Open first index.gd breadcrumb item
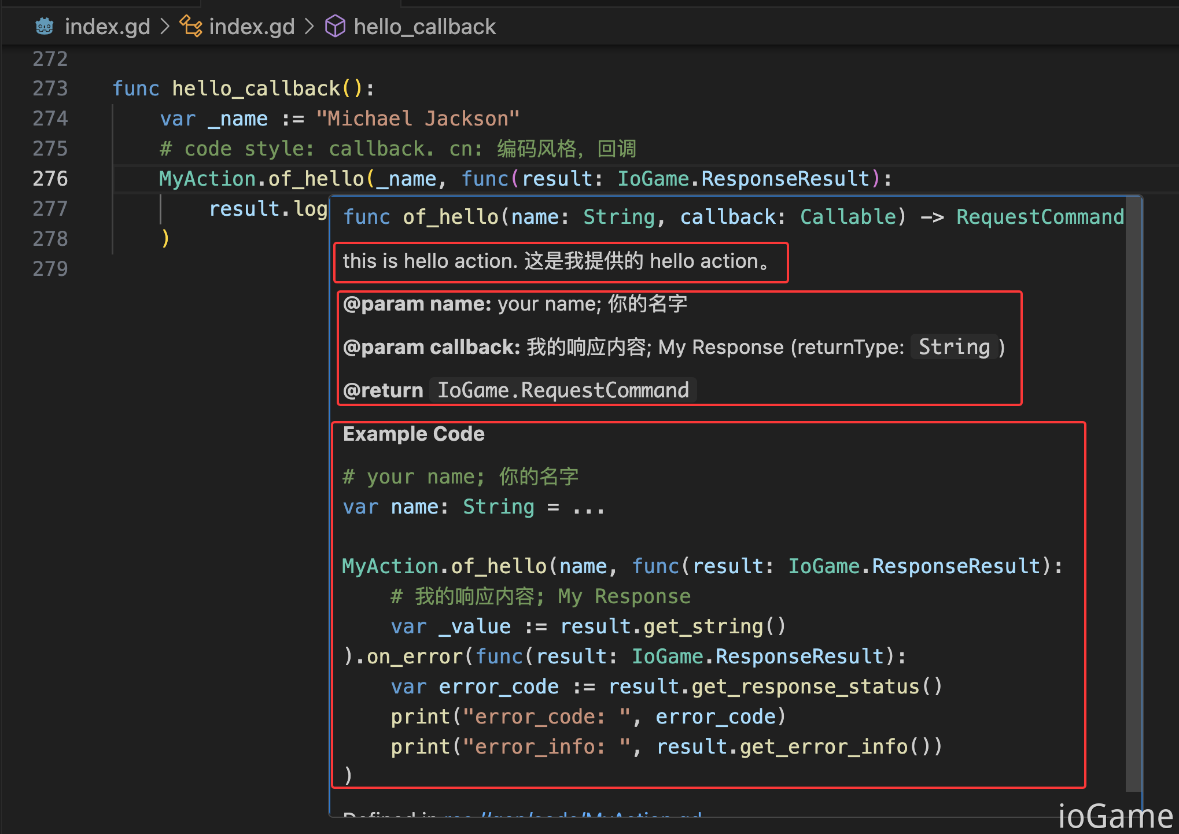This screenshot has width=1179, height=834. pyautogui.click(x=107, y=27)
